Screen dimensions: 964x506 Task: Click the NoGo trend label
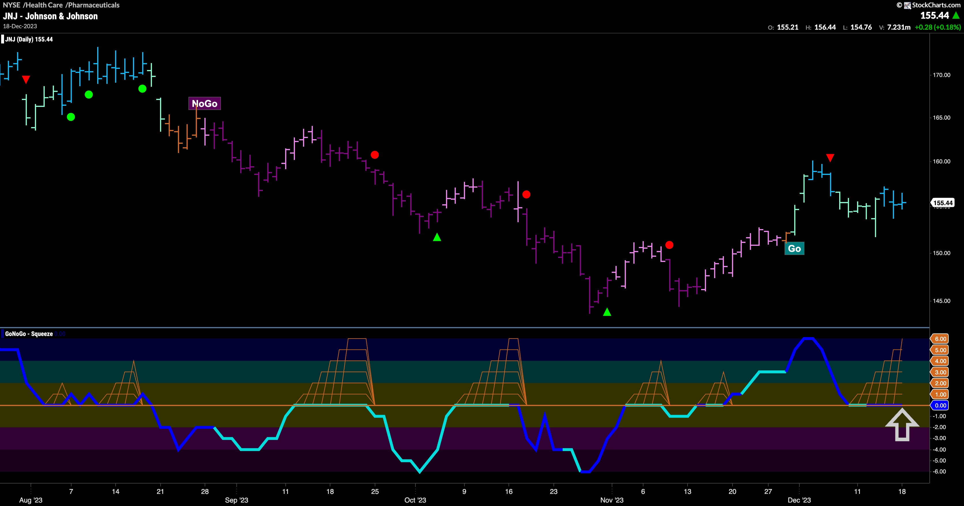coord(204,104)
